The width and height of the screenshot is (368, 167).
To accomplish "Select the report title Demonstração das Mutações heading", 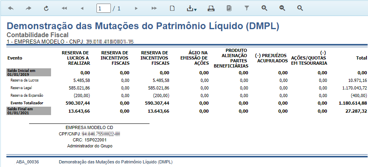I will [x=143, y=26].
